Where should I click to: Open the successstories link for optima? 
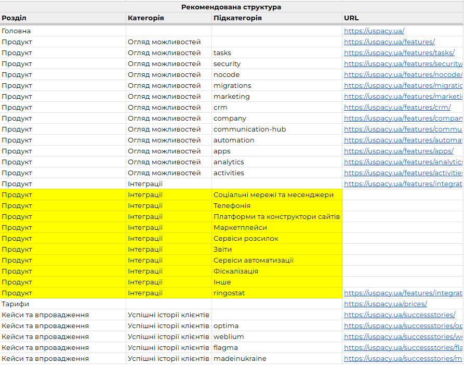click(403, 326)
